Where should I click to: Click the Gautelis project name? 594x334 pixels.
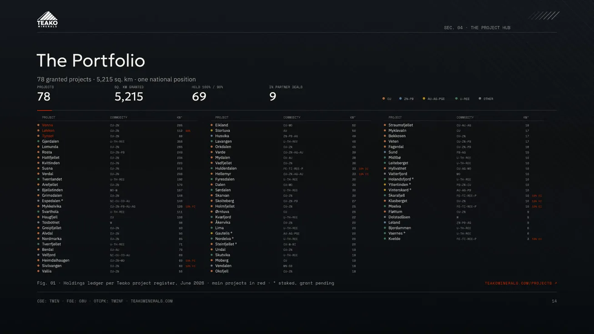[224, 234]
